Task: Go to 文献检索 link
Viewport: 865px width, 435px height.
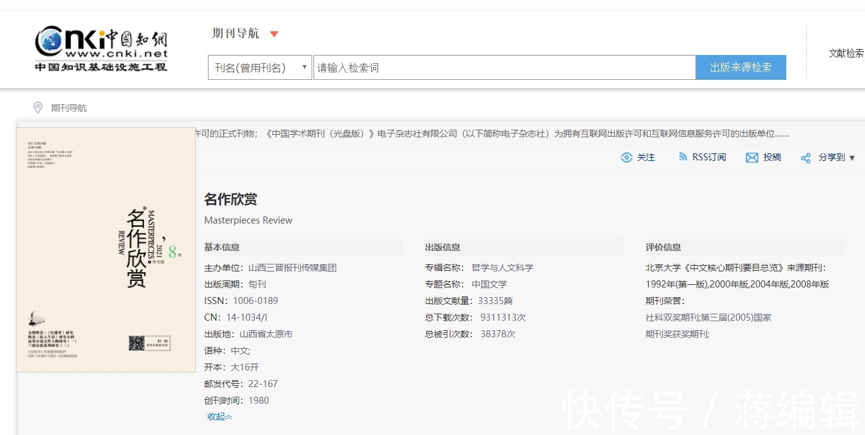Action: coord(846,53)
